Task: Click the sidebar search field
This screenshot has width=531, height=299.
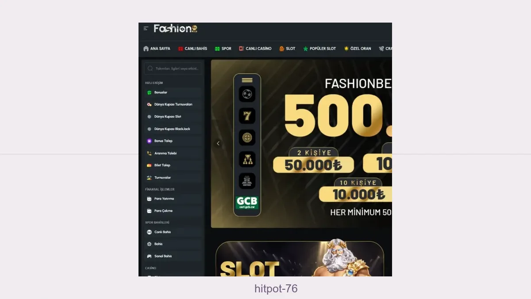Action: pos(173,69)
